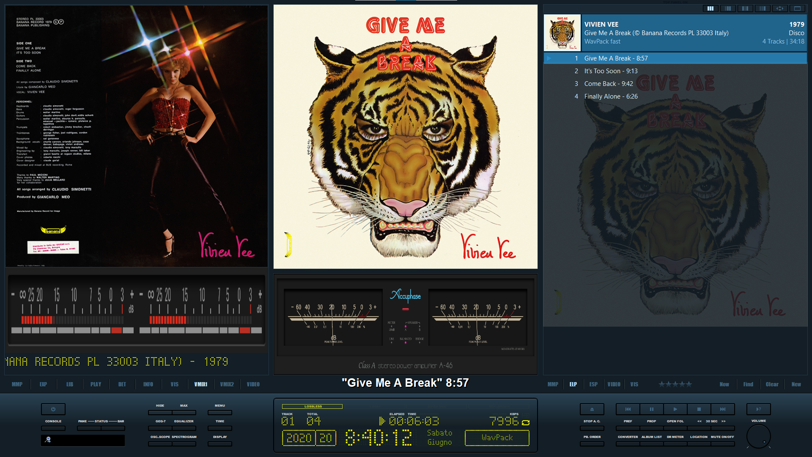Viewport: 812px width, 457px height.
Task: Click the eject/open icon button
Action: [x=592, y=409]
